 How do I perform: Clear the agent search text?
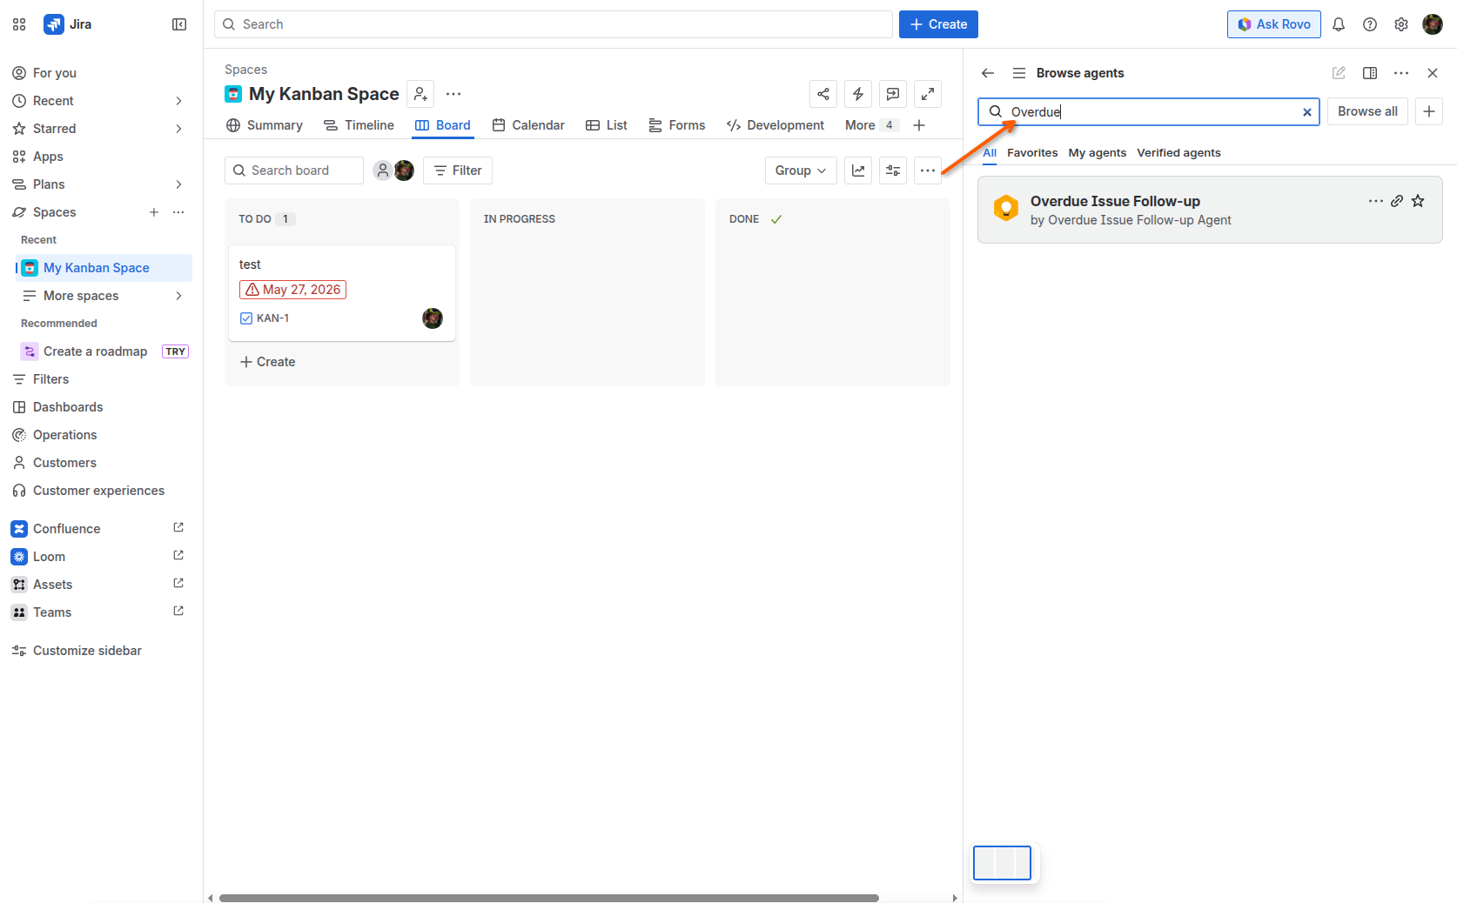pos(1306,112)
